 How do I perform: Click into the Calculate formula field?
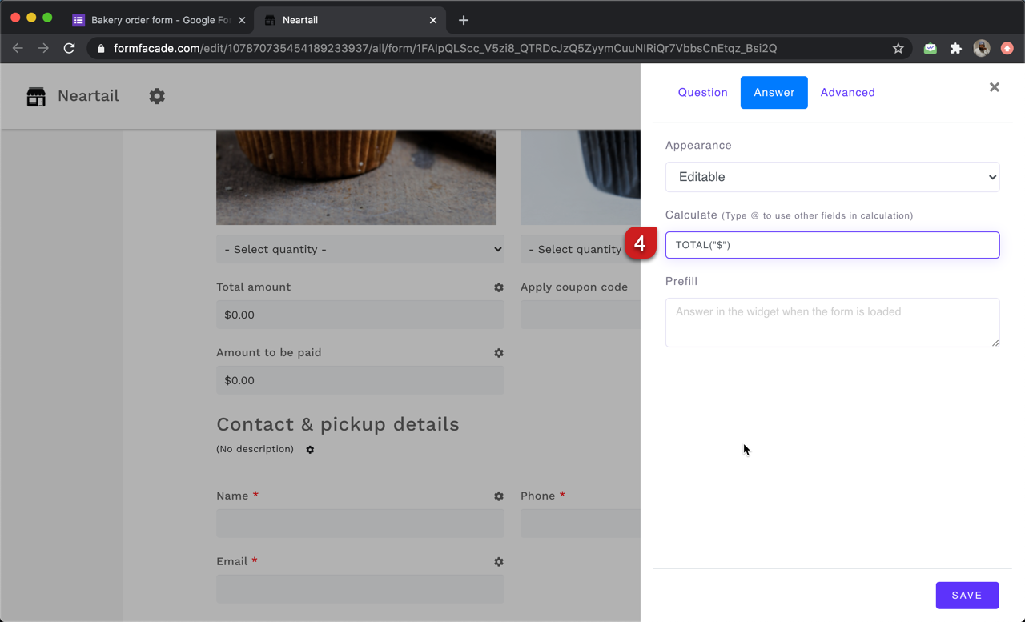[833, 245]
